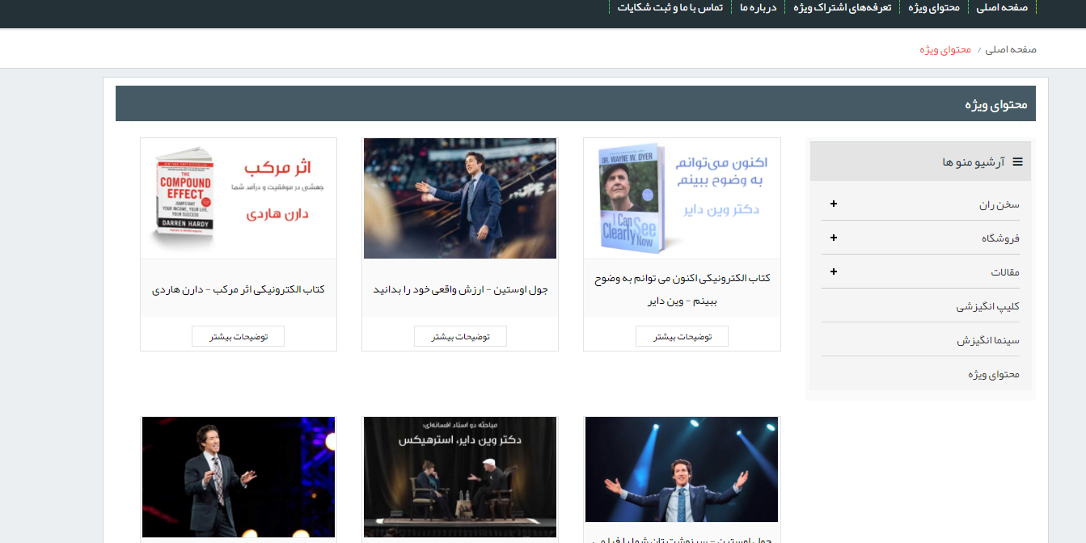1086x543 pixels.
Task: Click the محتوای ویژه page heading bar
Action: point(576,103)
